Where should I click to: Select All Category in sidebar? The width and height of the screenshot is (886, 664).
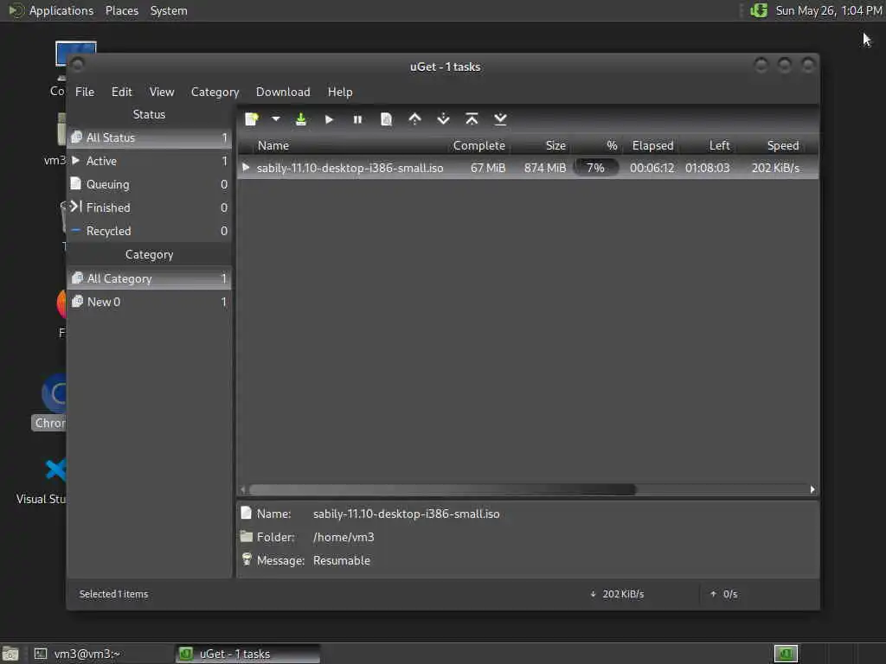click(x=149, y=278)
